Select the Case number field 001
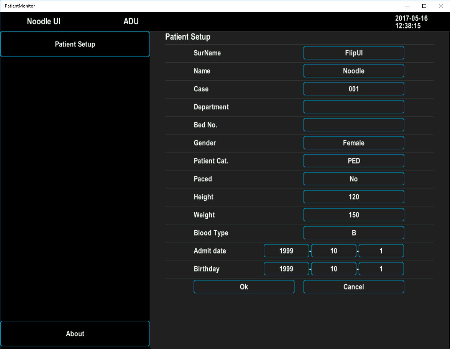450x349 pixels. pyautogui.click(x=354, y=89)
